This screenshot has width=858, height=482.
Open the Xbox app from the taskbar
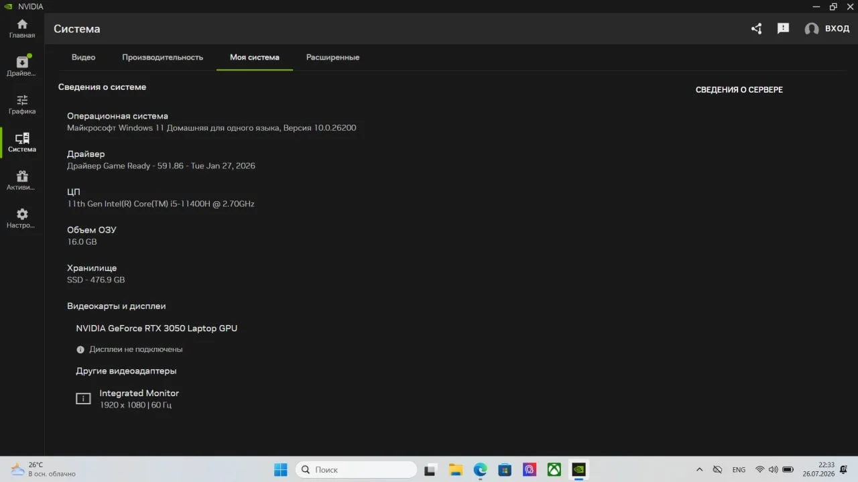[554, 470]
